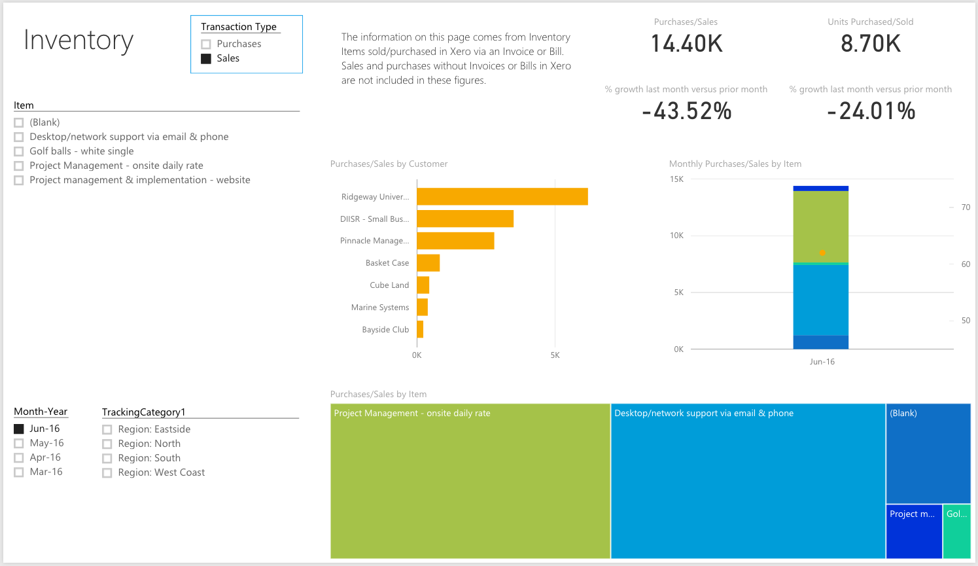Click the 'Purchases/Sales by Item' treemap title
This screenshot has height=566, width=978.
[379, 395]
